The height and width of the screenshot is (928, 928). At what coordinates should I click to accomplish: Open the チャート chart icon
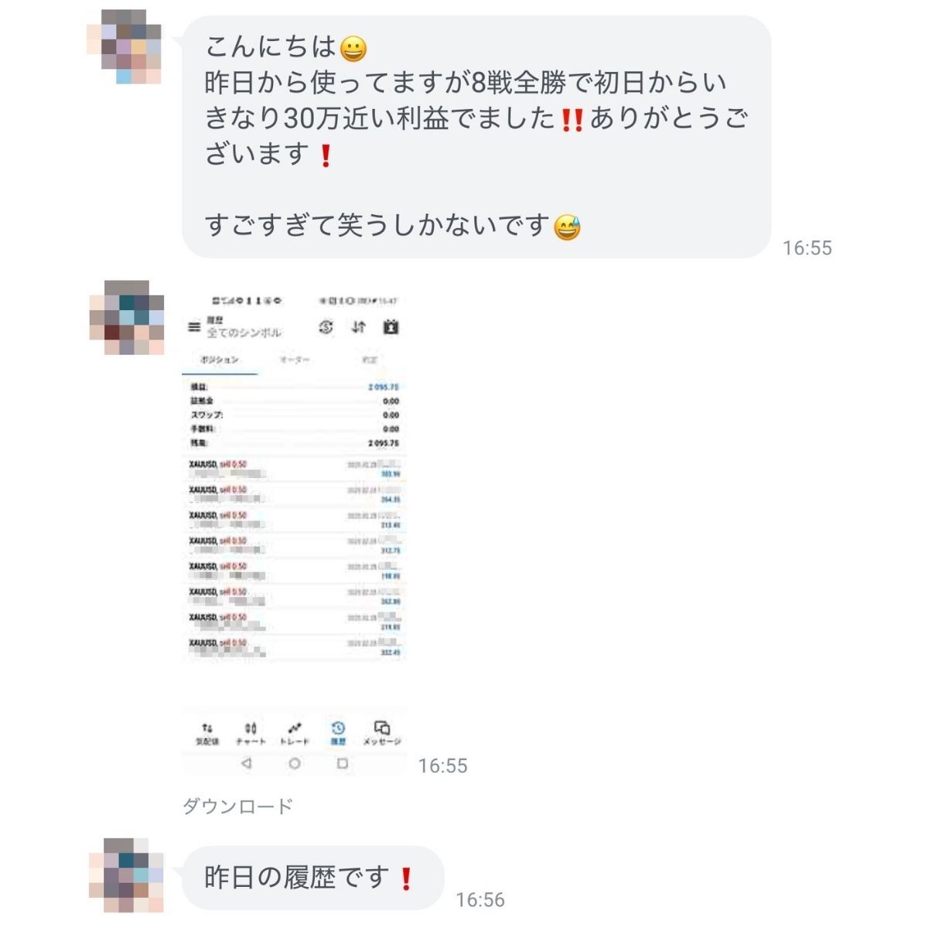(251, 733)
